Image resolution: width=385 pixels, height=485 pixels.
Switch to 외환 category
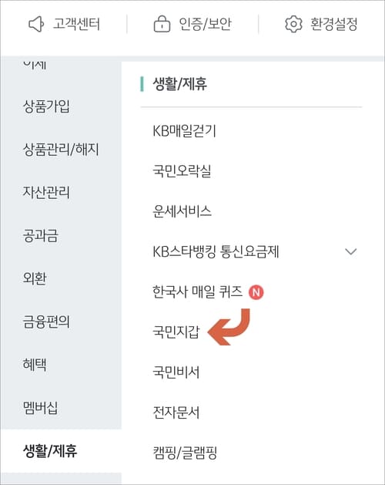(35, 278)
